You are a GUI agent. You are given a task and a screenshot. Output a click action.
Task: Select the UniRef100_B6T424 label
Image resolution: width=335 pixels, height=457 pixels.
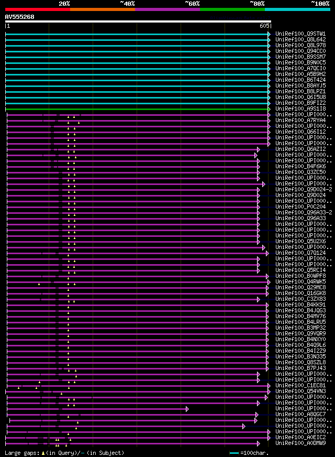pos(300,80)
